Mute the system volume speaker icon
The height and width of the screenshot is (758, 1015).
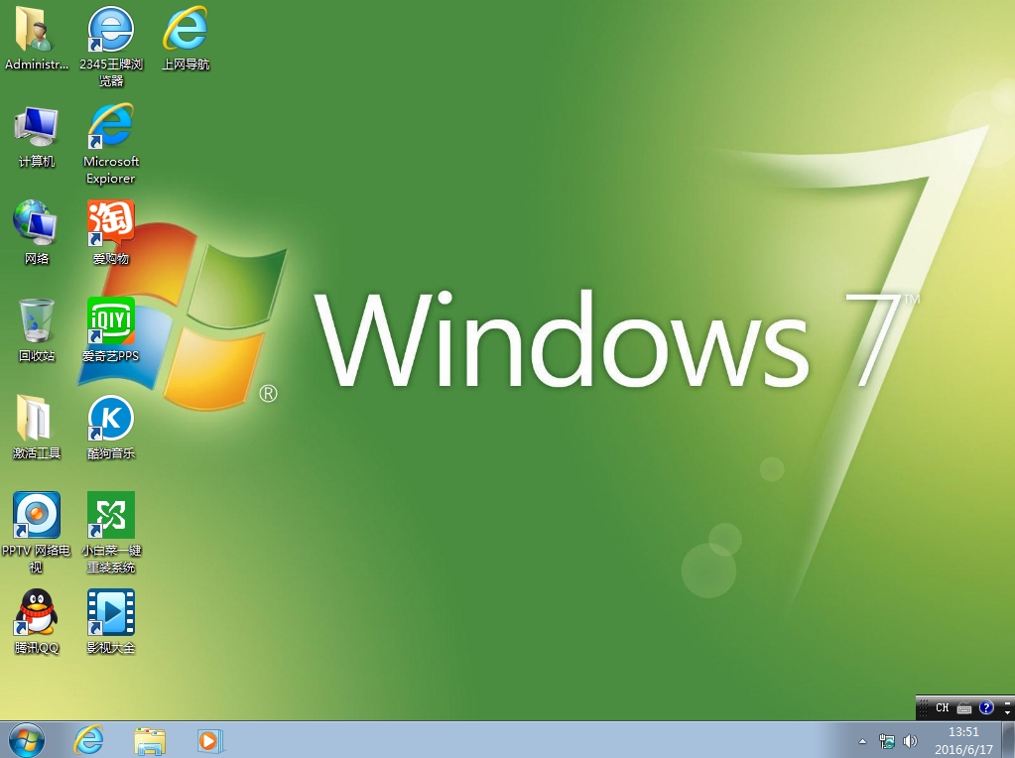(910, 741)
